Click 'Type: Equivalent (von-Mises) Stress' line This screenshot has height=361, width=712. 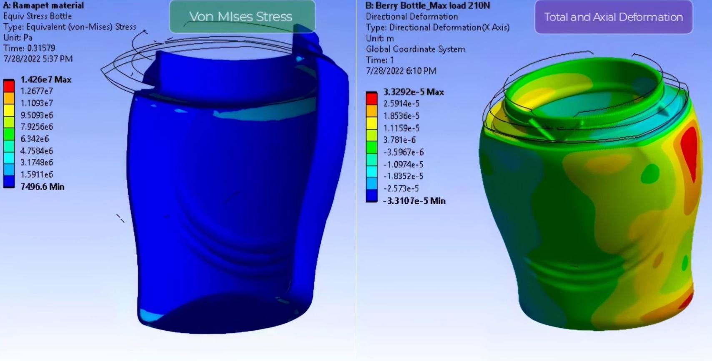pos(70,27)
